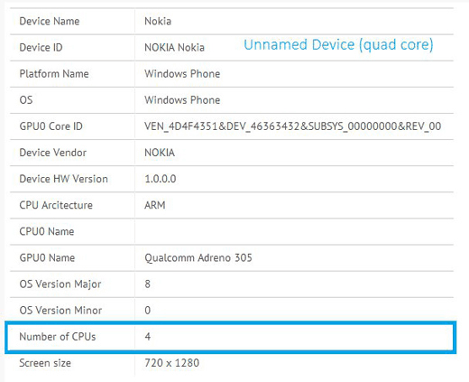The width and height of the screenshot is (469, 382).
Task: Click the CPU Arcitecture label
Action: [x=56, y=205]
